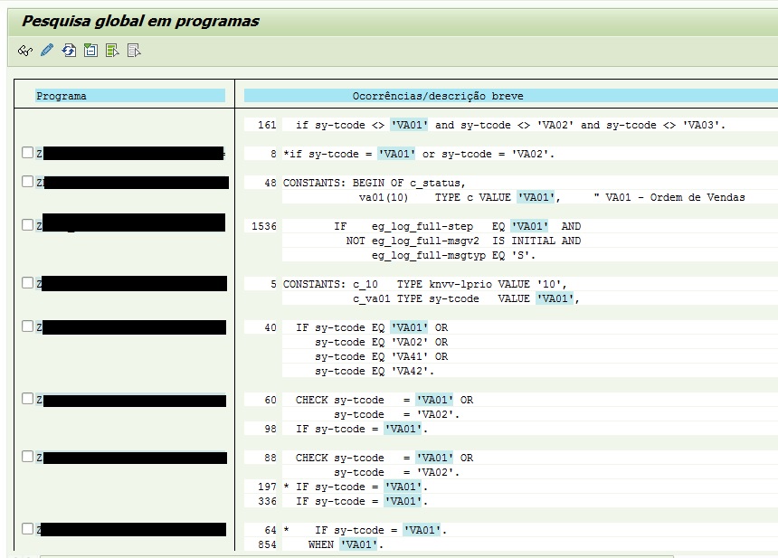Screen dimensions: 778x558
Task: Click line "sy-tcode EQ 'VA42'."
Action: [x=375, y=371]
